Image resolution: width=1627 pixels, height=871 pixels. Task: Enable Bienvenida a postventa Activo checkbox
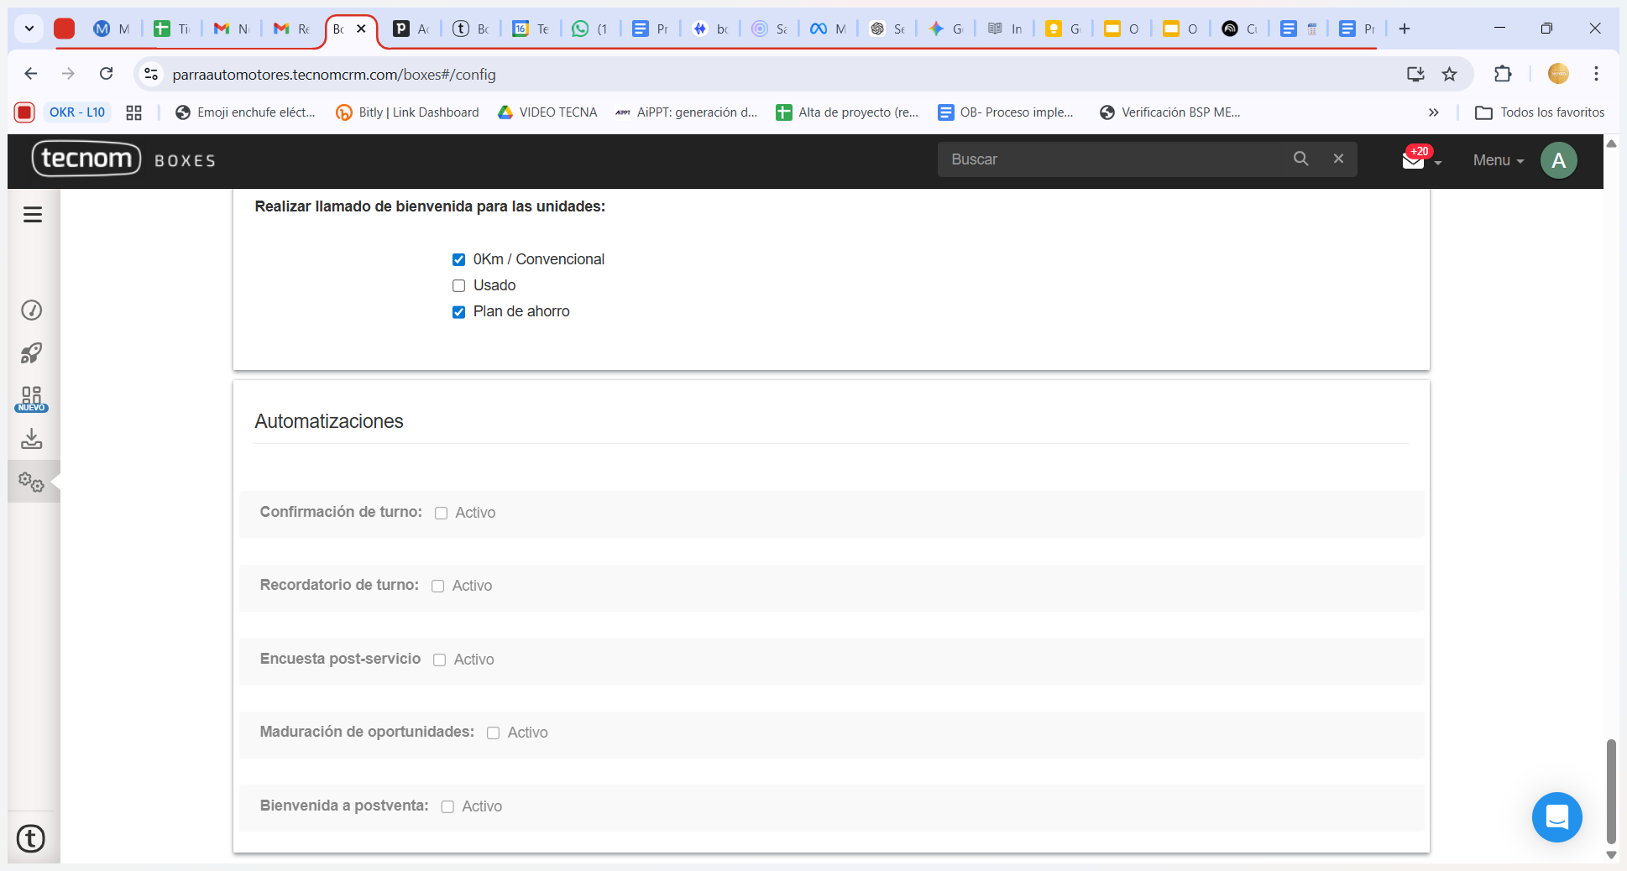[x=447, y=807]
